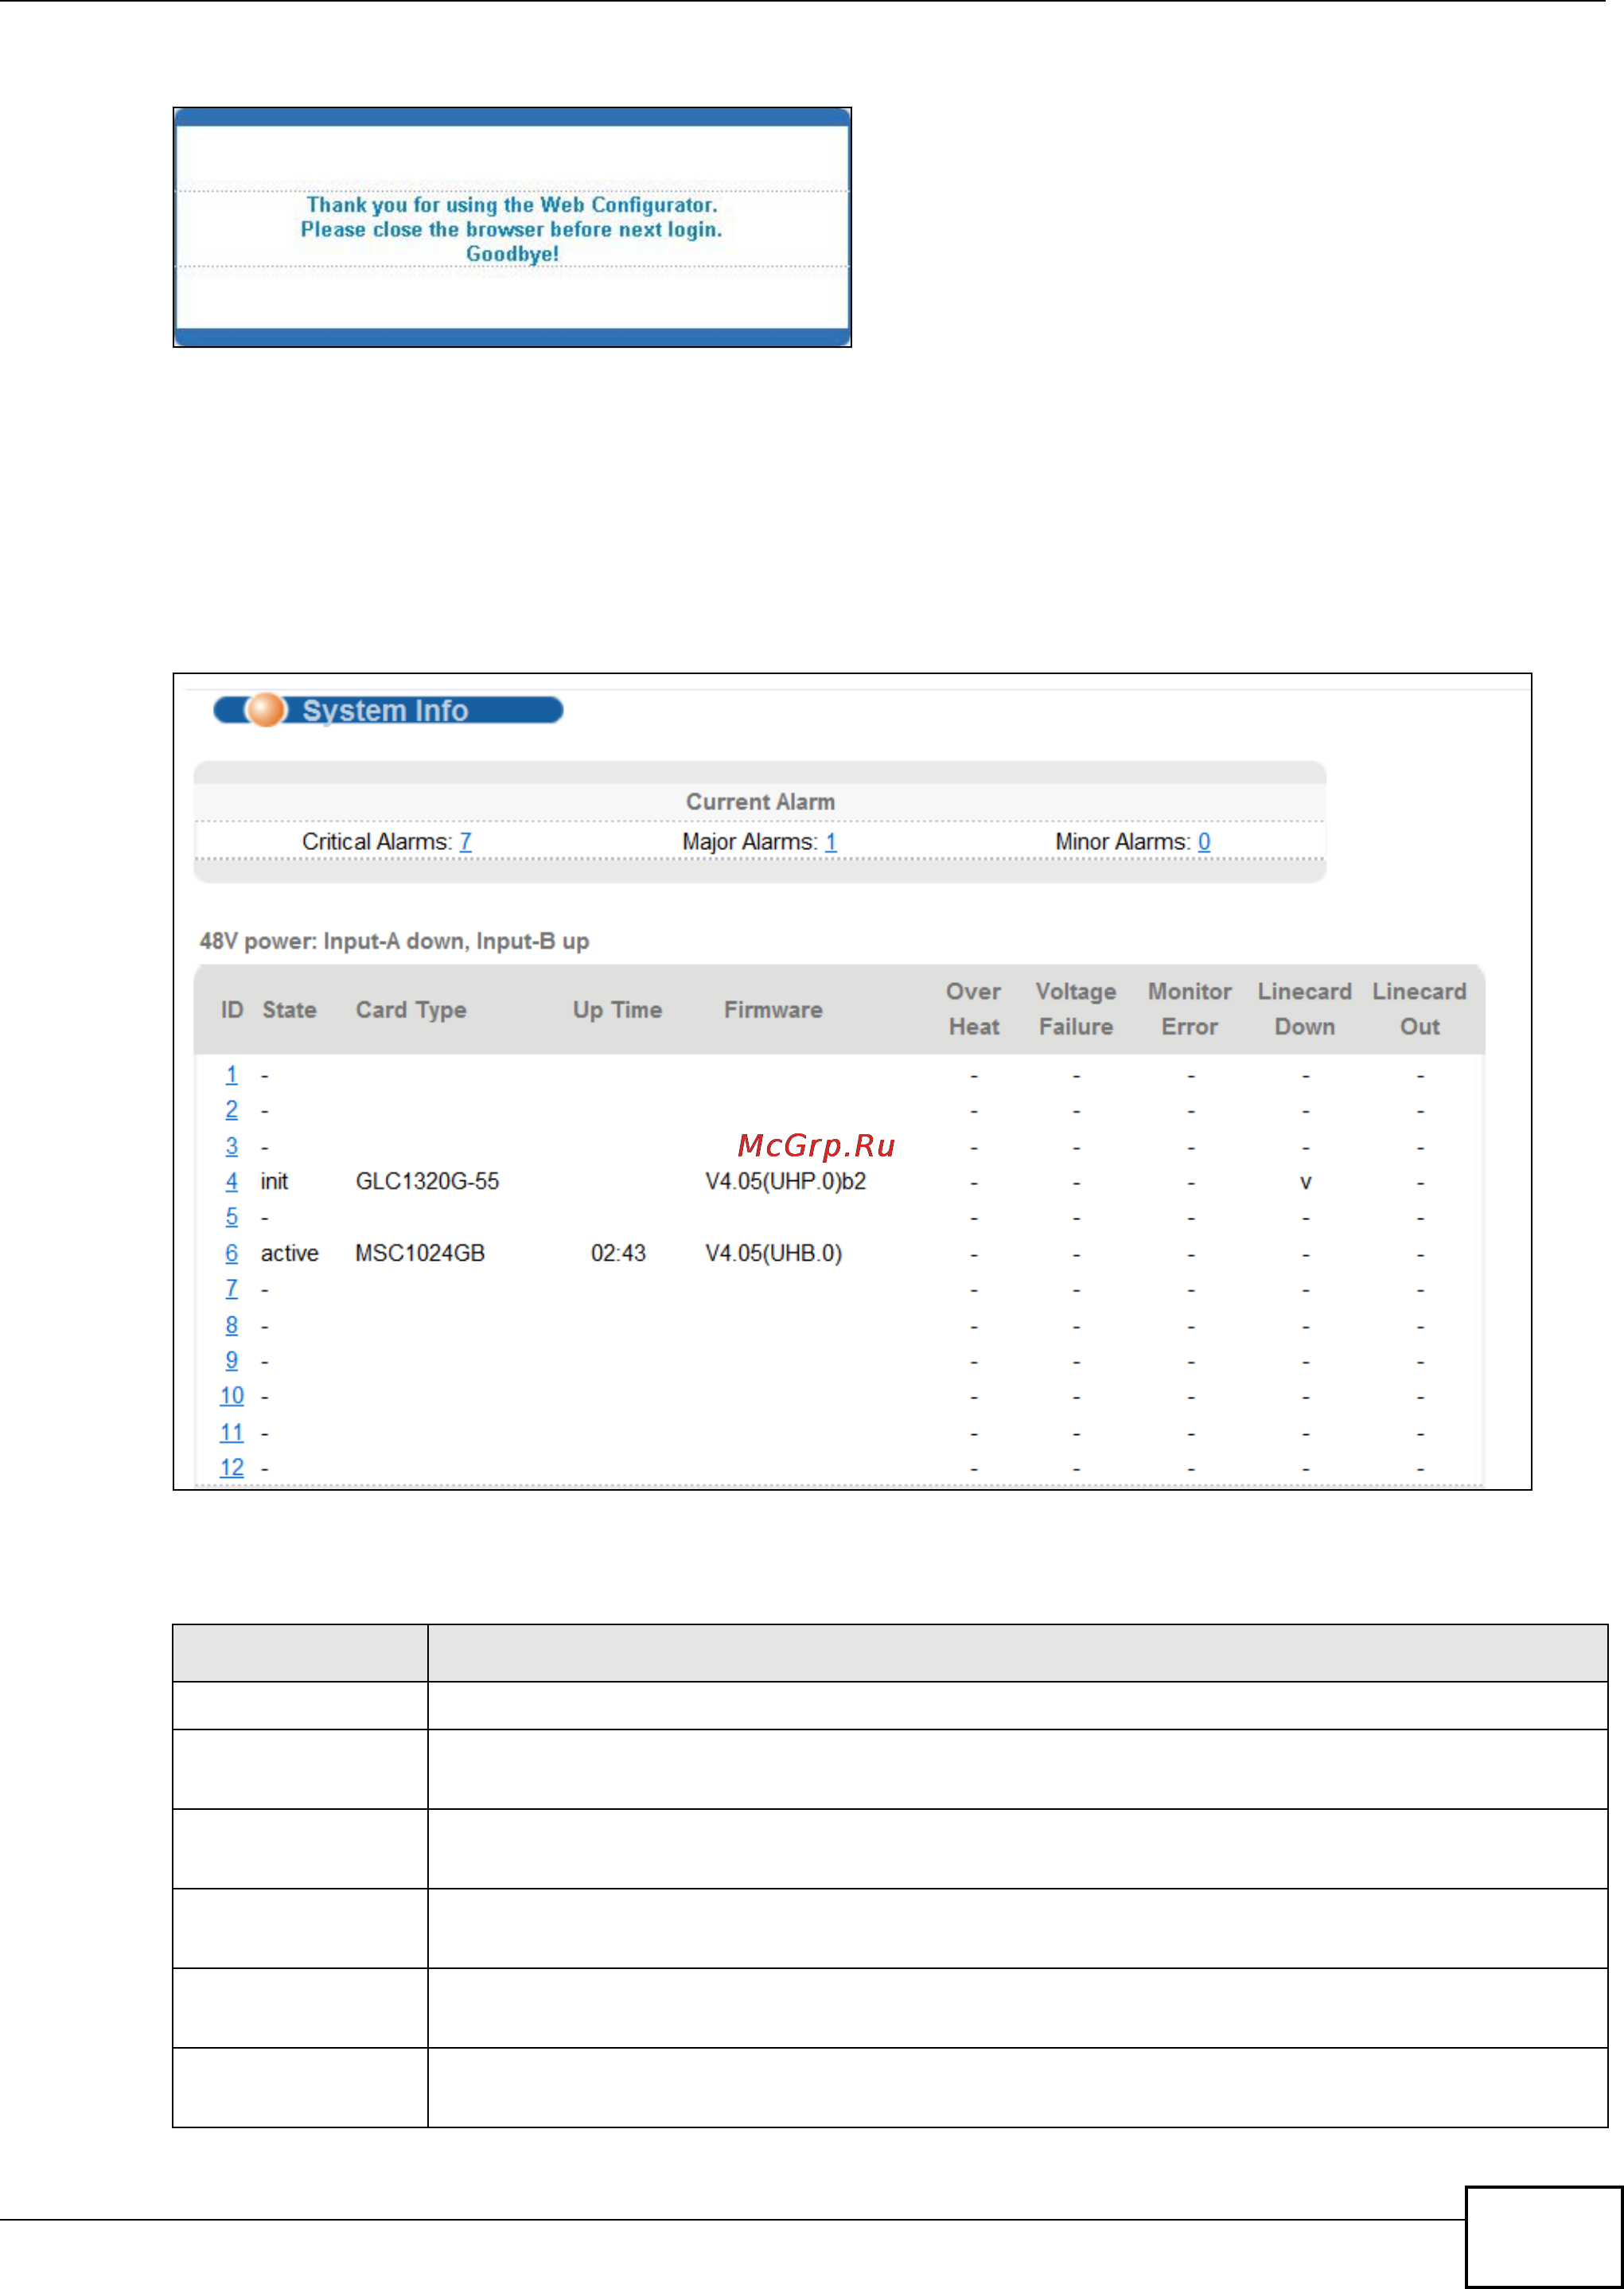Viewport: 1624px width, 2289px height.
Task: Open slot ID 1 link
Action: [231, 1075]
